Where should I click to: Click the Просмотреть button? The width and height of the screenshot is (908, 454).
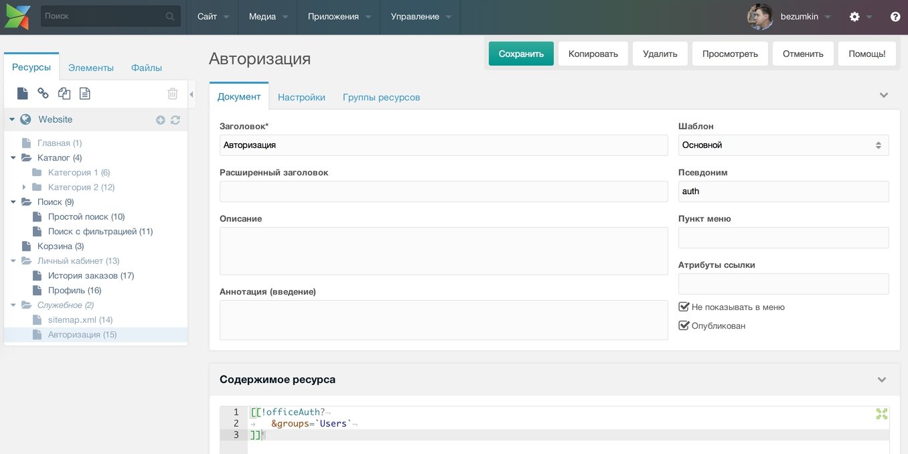[730, 54]
